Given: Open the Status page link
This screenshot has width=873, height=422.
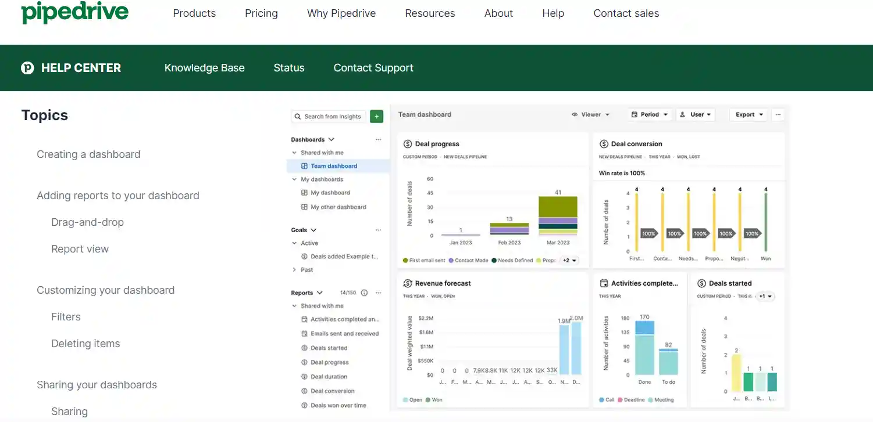Looking at the screenshot, I should tap(289, 68).
